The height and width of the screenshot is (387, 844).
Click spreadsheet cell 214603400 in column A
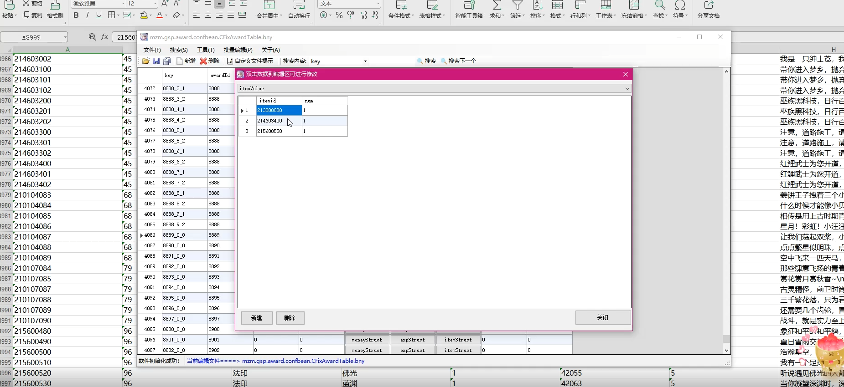pos(67,163)
